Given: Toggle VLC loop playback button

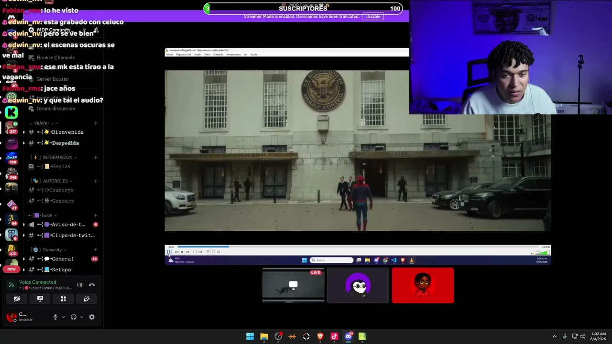Looking at the screenshot, I should (x=213, y=252).
